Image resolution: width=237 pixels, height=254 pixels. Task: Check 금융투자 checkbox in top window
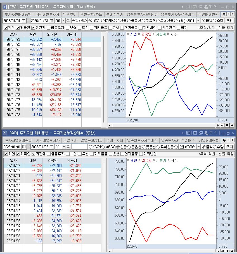pyautogui.click(x=49, y=28)
